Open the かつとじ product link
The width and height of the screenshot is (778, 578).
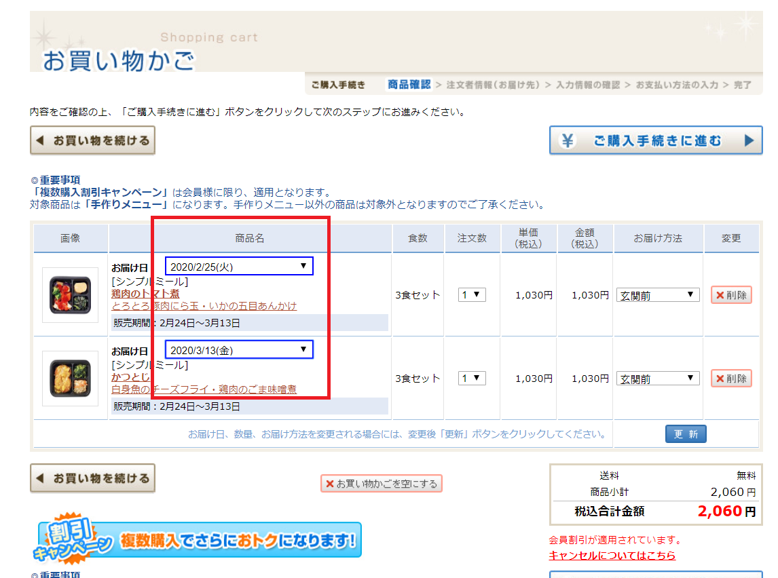[x=131, y=377]
